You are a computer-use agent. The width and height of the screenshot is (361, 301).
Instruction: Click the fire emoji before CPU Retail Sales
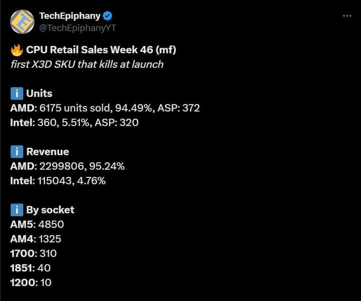tap(16, 50)
